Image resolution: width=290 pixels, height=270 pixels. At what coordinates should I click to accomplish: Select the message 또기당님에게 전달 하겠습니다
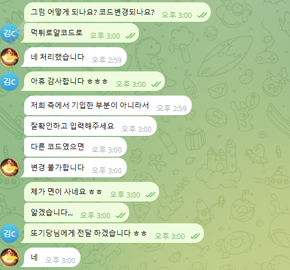[113, 233]
